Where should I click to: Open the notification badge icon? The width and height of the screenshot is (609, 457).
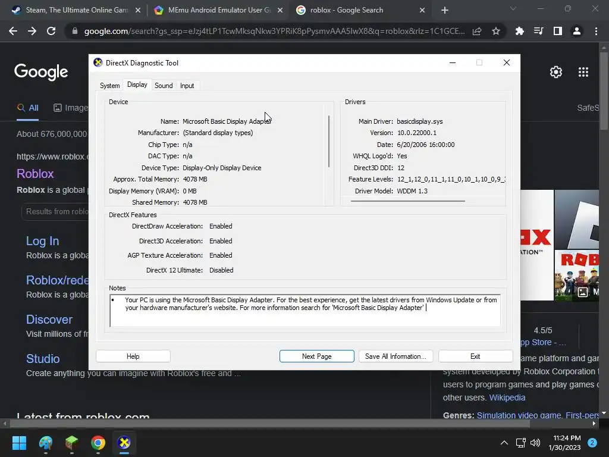(x=592, y=443)
